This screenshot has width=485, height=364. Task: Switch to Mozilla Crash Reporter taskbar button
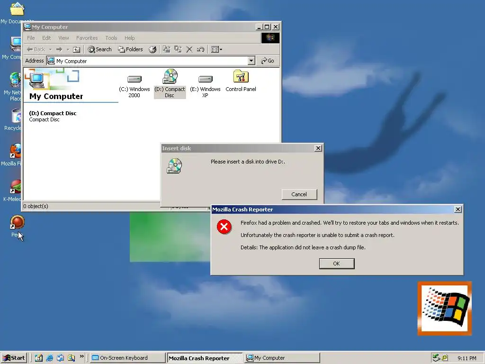205,358
